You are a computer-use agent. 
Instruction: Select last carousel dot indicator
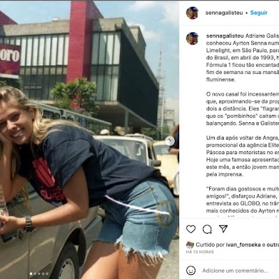point(47,273)
